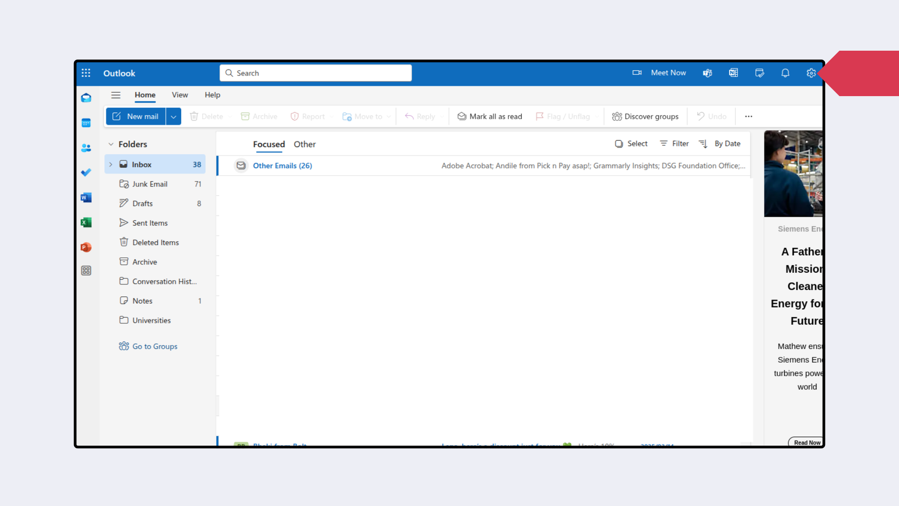This screenshot has width=899, height=506.
Task: Expand the Inbox folder chevron
Action: [x=111, y=164]
